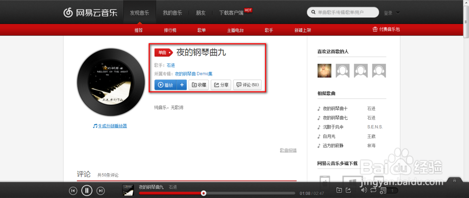Viewport: 469px width, 198px height.
Task: Open the 付费音乐包 link
Action: pyautogui.click(x=389, y=29)
